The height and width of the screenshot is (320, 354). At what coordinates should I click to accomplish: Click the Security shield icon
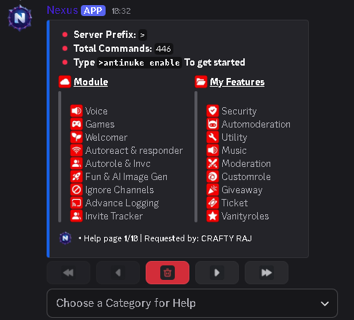[x=213, y=111]
